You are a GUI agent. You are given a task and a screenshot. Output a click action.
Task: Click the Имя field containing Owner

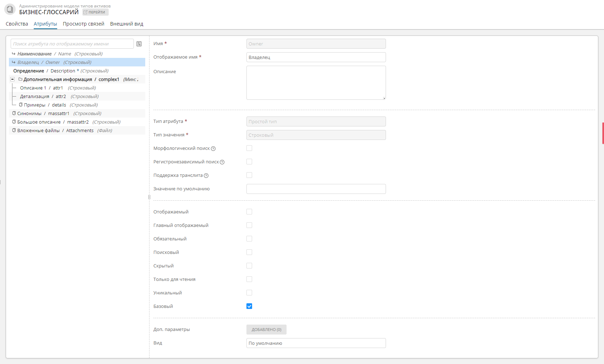pyautogui.click(x=316, y=44)
